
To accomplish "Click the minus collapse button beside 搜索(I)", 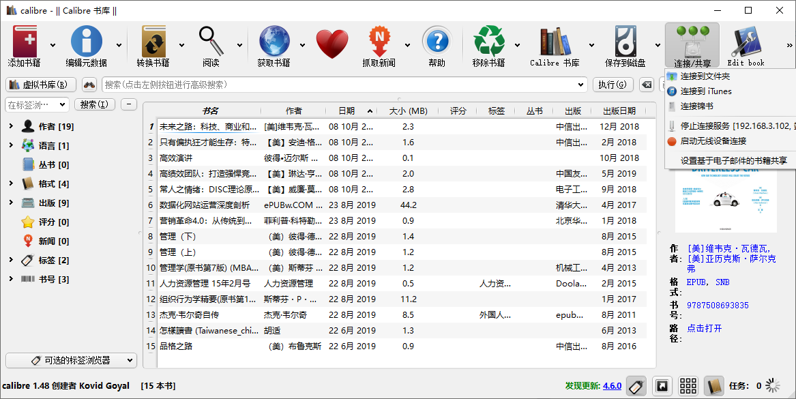I will click(x=129, y=104).
